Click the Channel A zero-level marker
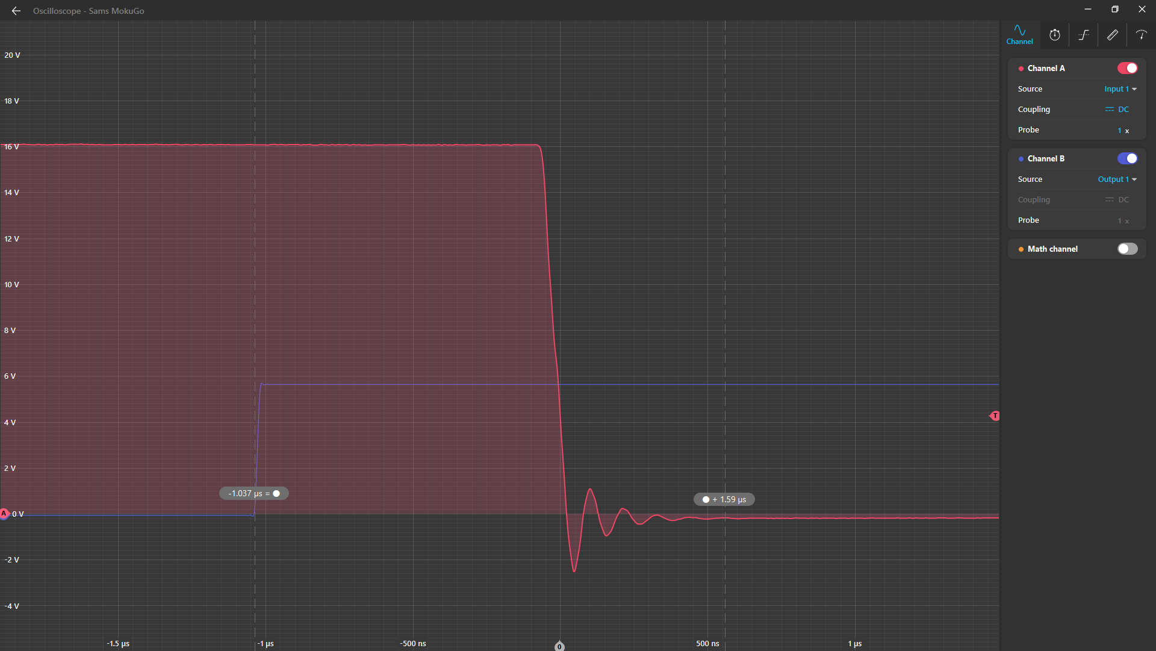The image size is (1156, 651). pos(5,514)
